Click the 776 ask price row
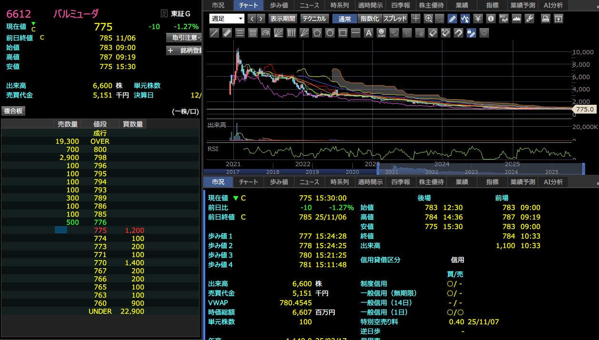 point(100,222)
